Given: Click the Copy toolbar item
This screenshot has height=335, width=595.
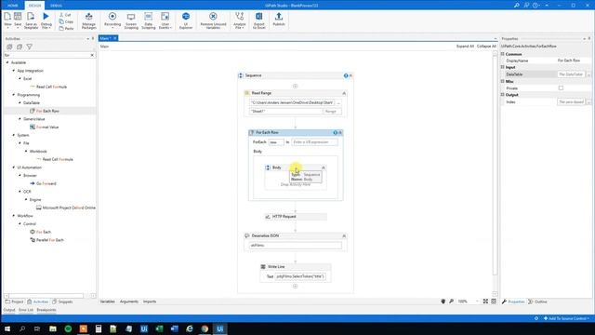Looking at the screenshot, I should [66, 21].
